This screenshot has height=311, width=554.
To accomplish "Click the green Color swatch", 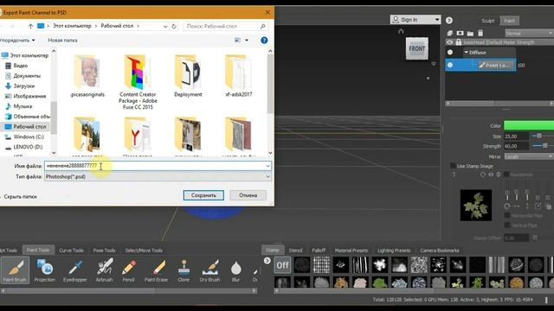I will 529,125.
